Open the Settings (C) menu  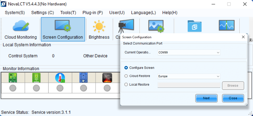click(x=43, y=13)
